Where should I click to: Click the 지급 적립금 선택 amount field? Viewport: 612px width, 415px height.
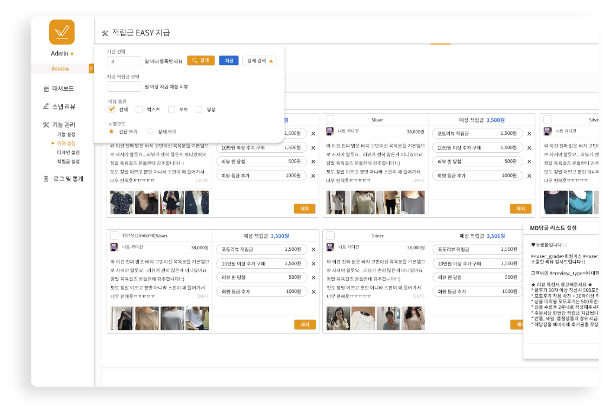pos(124,86)
